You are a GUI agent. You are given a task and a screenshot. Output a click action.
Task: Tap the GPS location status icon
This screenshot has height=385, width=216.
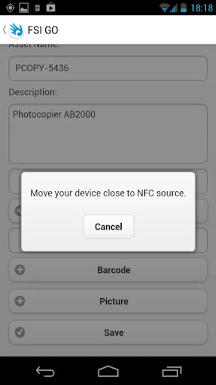10,8
